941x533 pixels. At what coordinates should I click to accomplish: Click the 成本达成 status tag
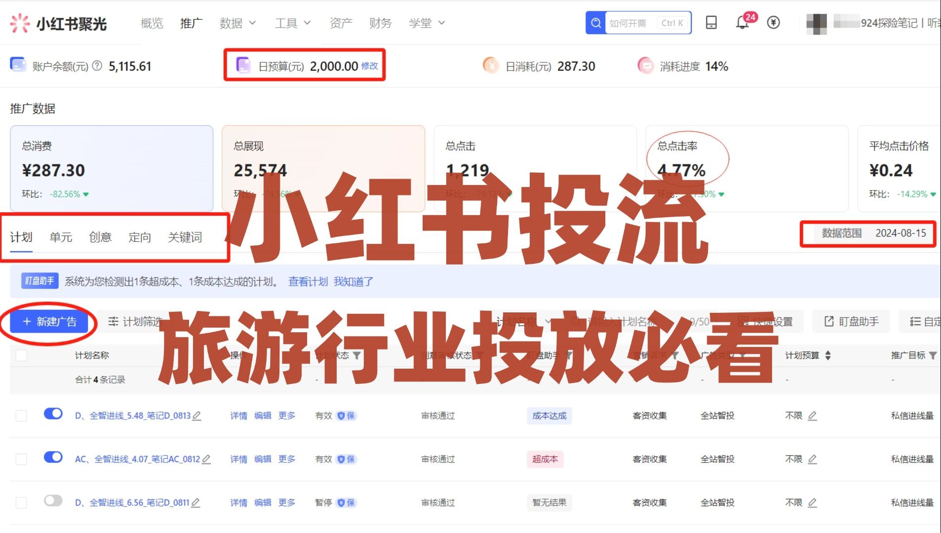click(549, 416)
